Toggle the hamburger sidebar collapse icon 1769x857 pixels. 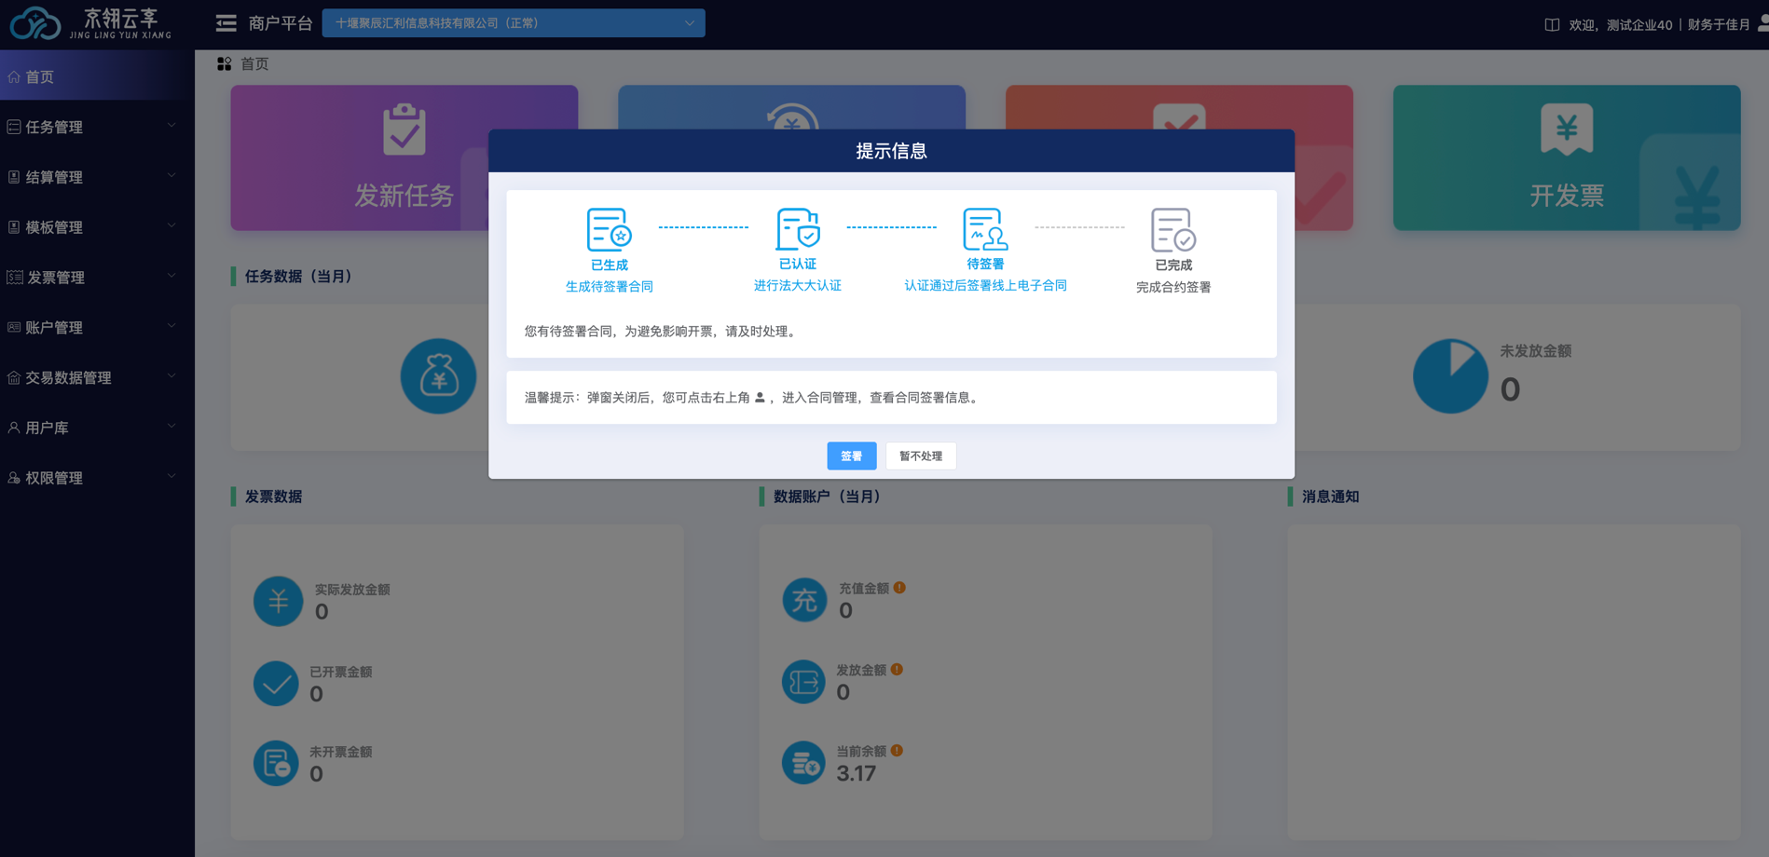226,23
